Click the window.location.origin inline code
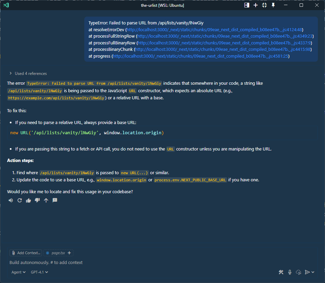This screenshot has height=283, width=325. click(x=122, y=180)
